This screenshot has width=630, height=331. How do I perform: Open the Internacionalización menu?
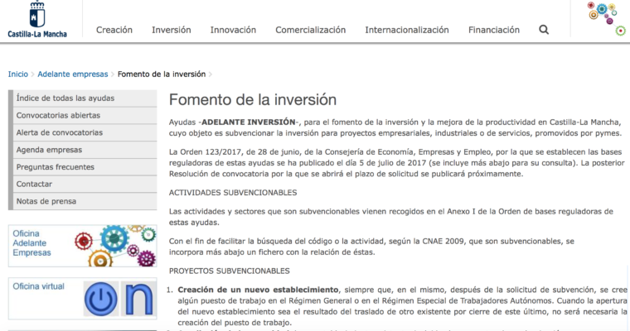coord(407,30)
